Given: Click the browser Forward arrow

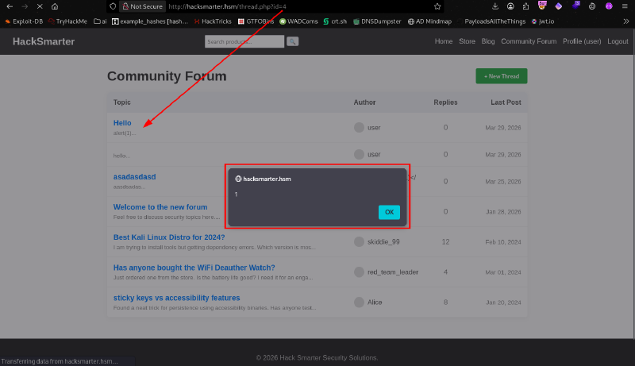Looking at the screenshot, I should 25,6.
